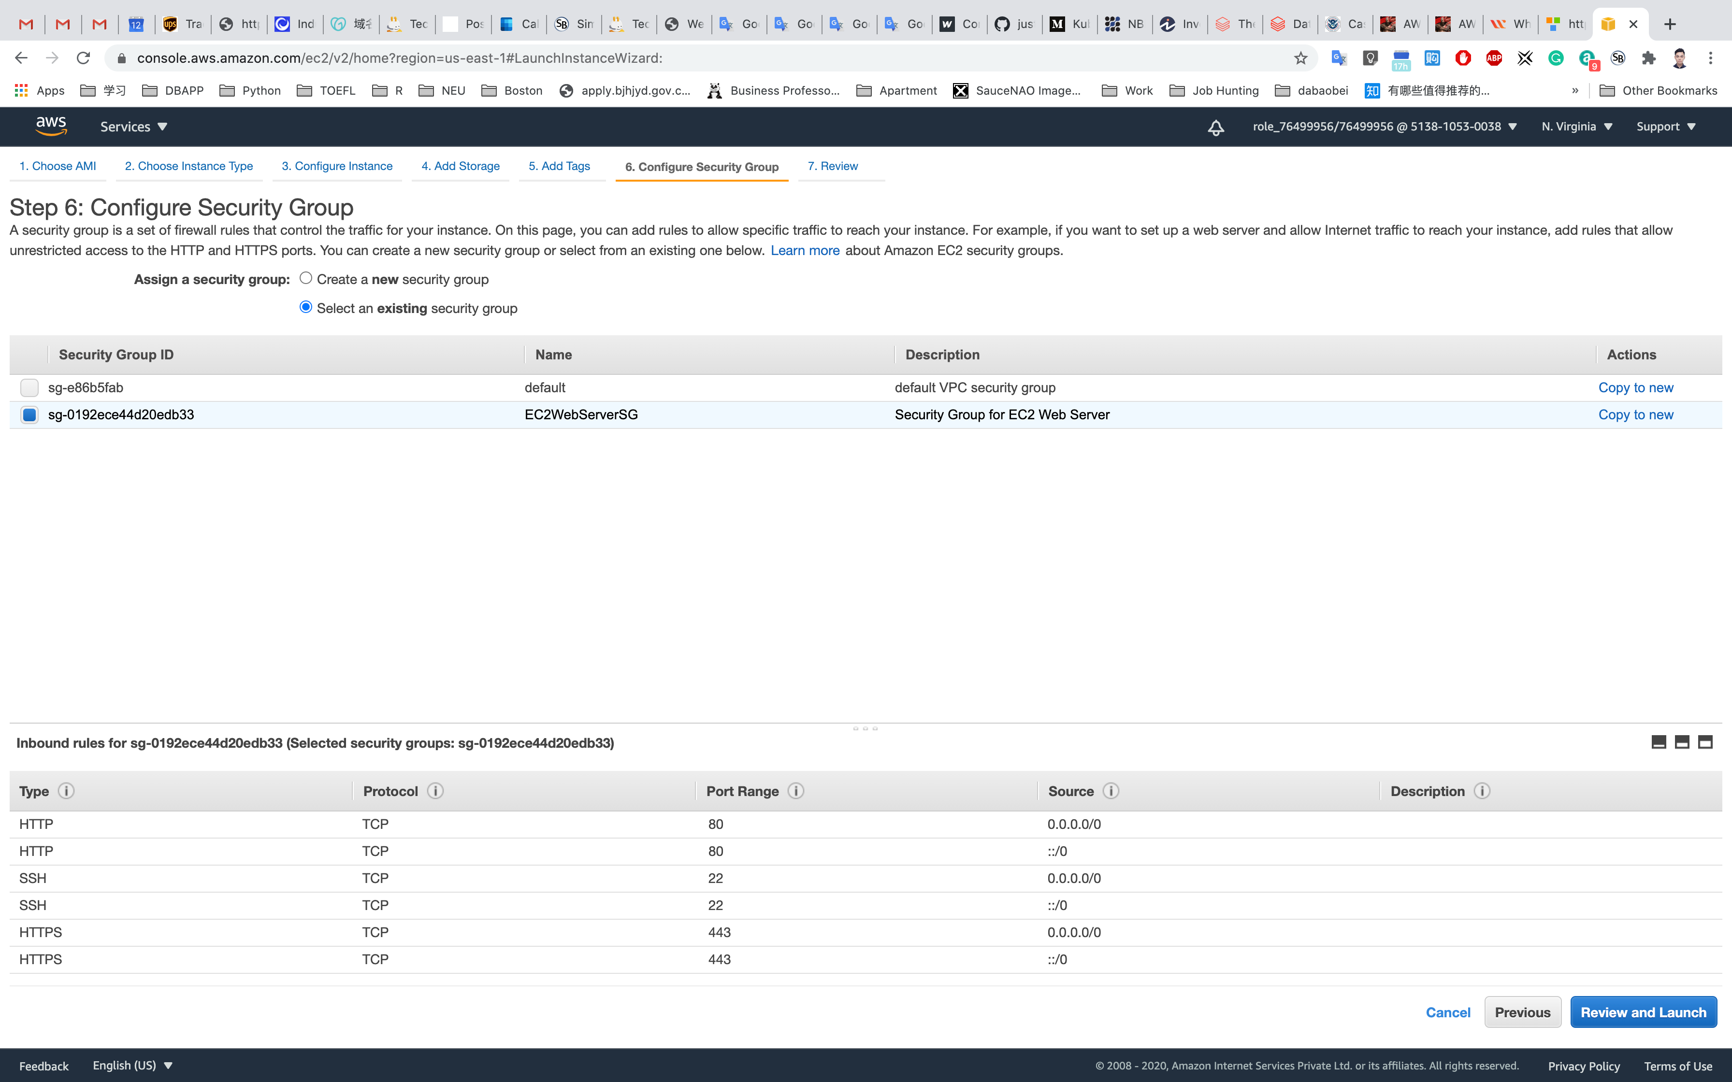Click the Port Range info icon
This screenshot has height=1082, width=1732.
click(x=796, y=791)
